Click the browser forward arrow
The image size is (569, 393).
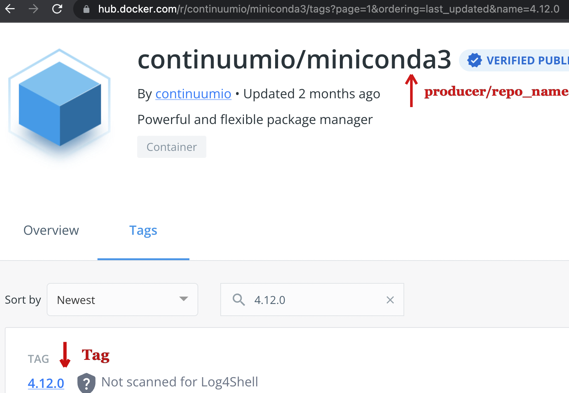coord(33,9)
